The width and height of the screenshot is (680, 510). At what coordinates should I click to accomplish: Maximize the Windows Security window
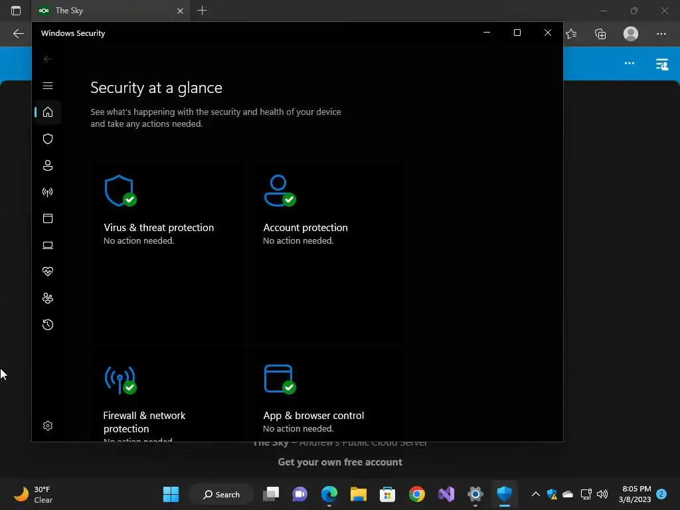coord(517,33)
